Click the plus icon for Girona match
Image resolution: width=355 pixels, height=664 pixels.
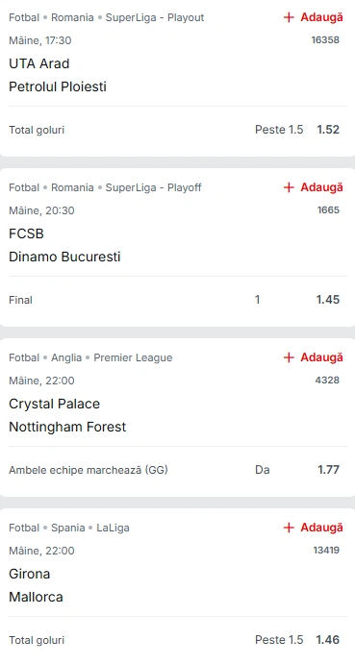[x=289, y=528]
